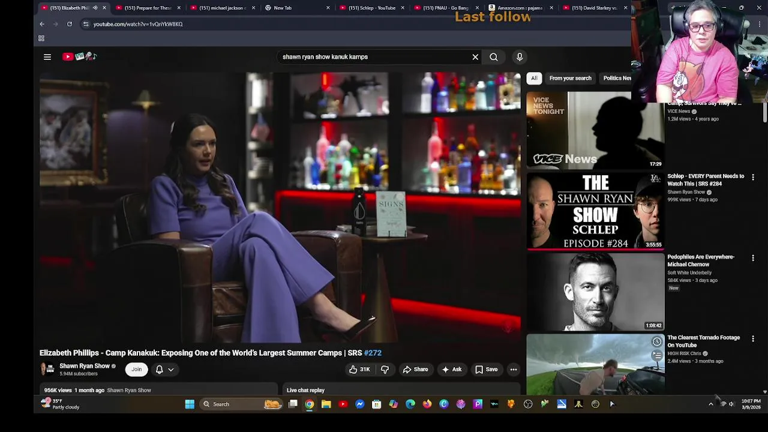Click the browser address bar URL
The height and width of the screenshot is (432, 768).
[138, 24]
